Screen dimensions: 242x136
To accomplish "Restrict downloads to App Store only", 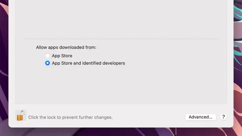I will click(x=48, y=56).
